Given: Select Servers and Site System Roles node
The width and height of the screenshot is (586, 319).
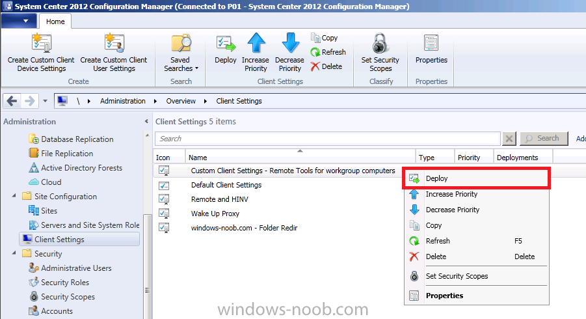Looking at the screenshot, I should [84, 225].
